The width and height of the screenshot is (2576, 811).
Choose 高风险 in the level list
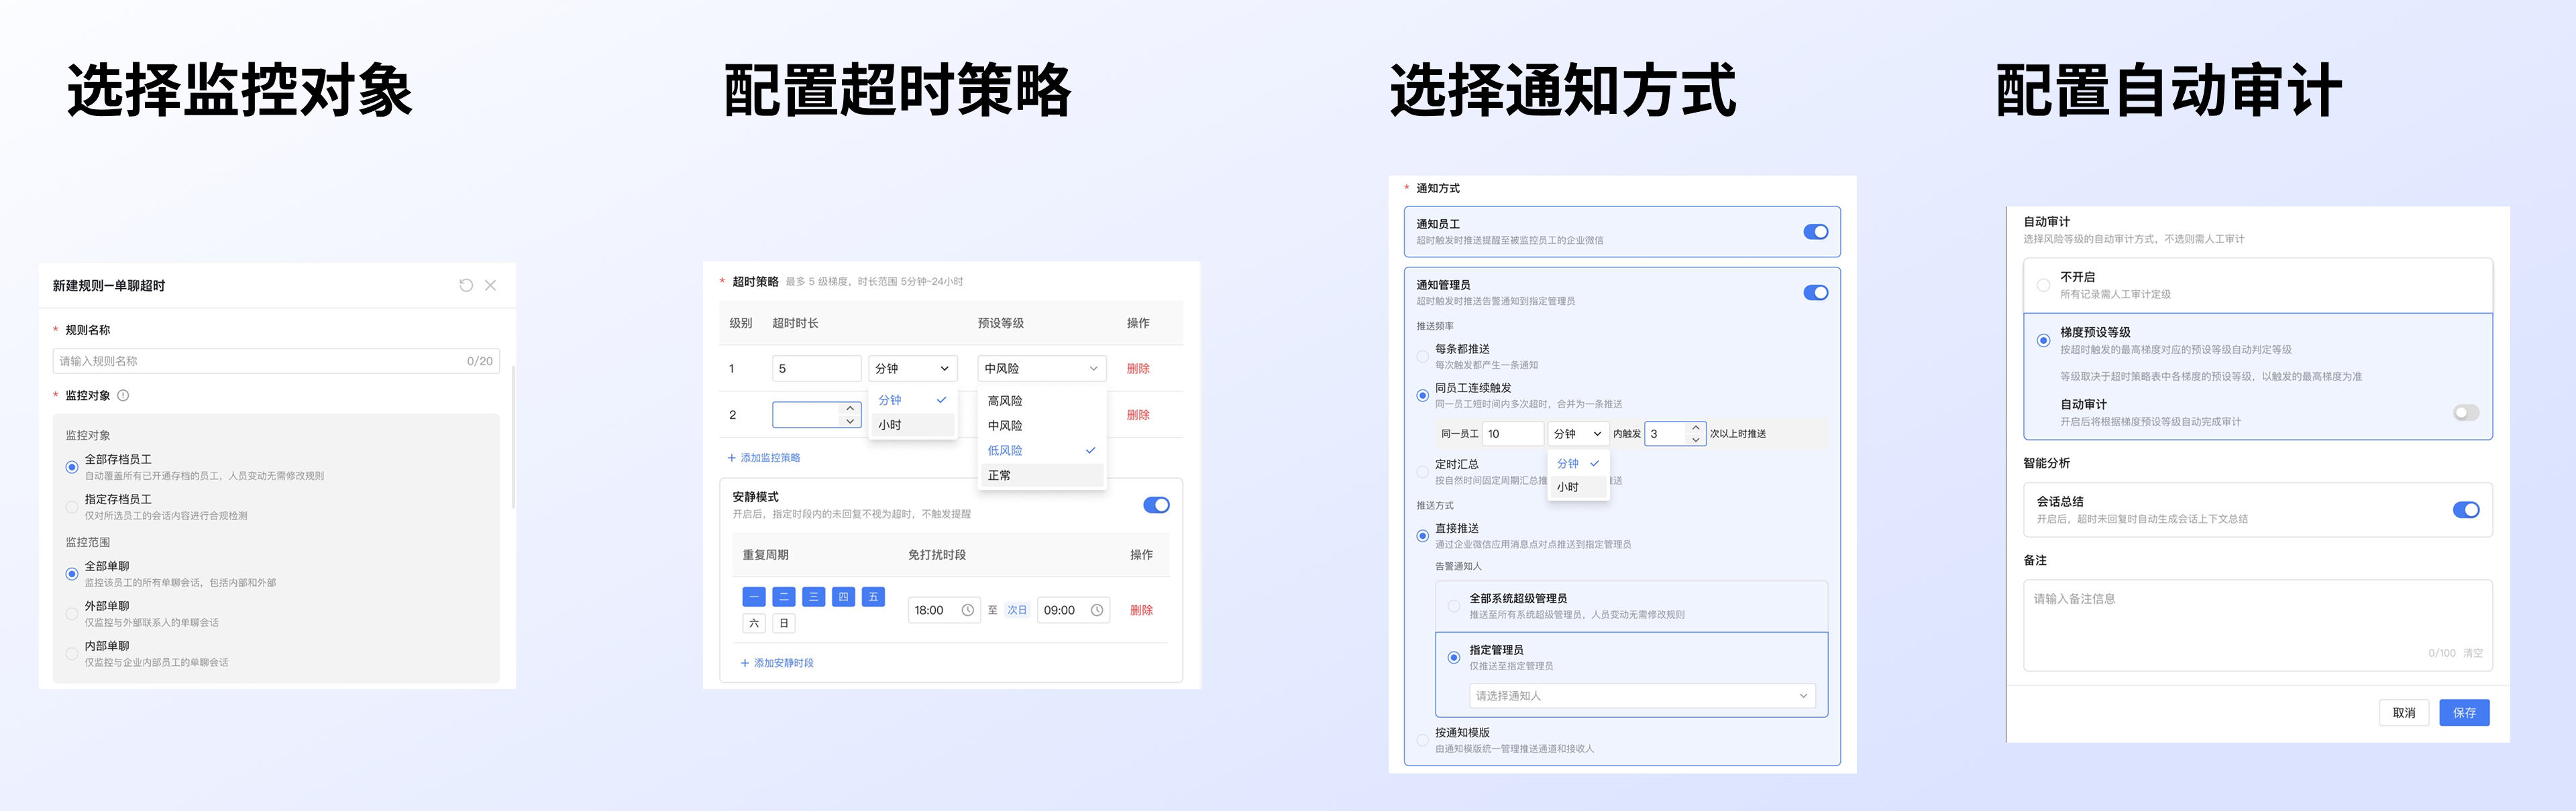tap(1042, 401)
